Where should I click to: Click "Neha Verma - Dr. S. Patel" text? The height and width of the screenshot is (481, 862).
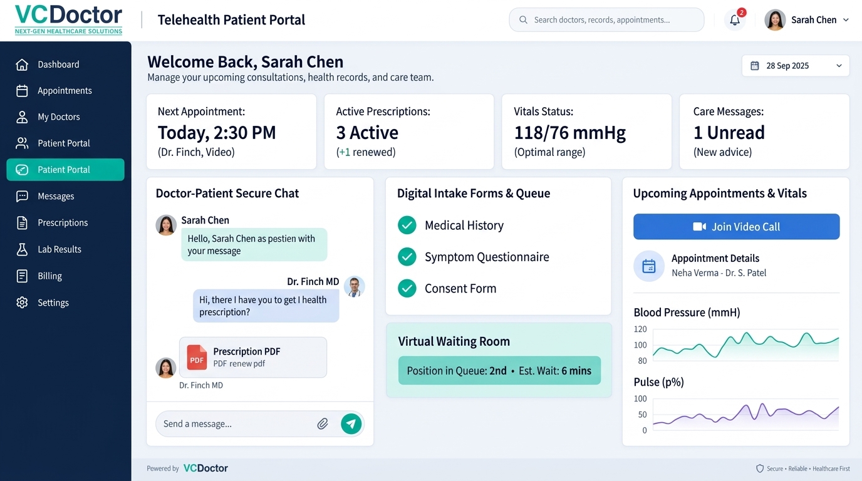pyautogui.click(x=719, y=273)
